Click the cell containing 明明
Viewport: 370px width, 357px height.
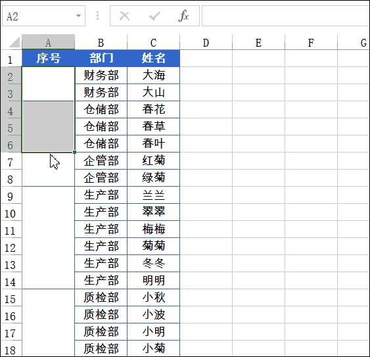click(153, 281)
